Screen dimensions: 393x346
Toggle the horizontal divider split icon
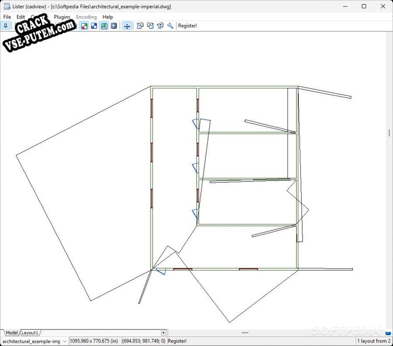127,26
